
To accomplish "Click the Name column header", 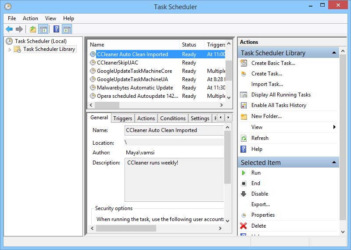I will click(x=133, y=45).
